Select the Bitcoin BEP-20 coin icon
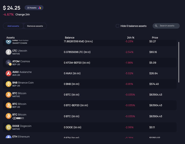185x144 pixels. point(8,105)
